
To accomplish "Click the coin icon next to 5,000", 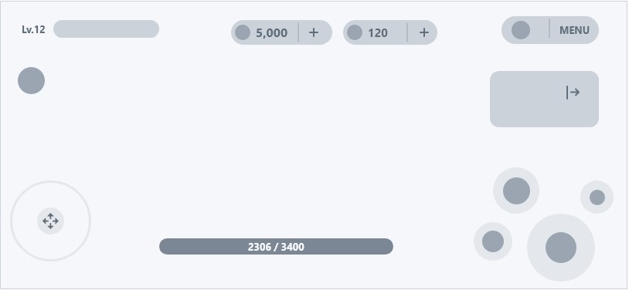I will click(243, 32).
